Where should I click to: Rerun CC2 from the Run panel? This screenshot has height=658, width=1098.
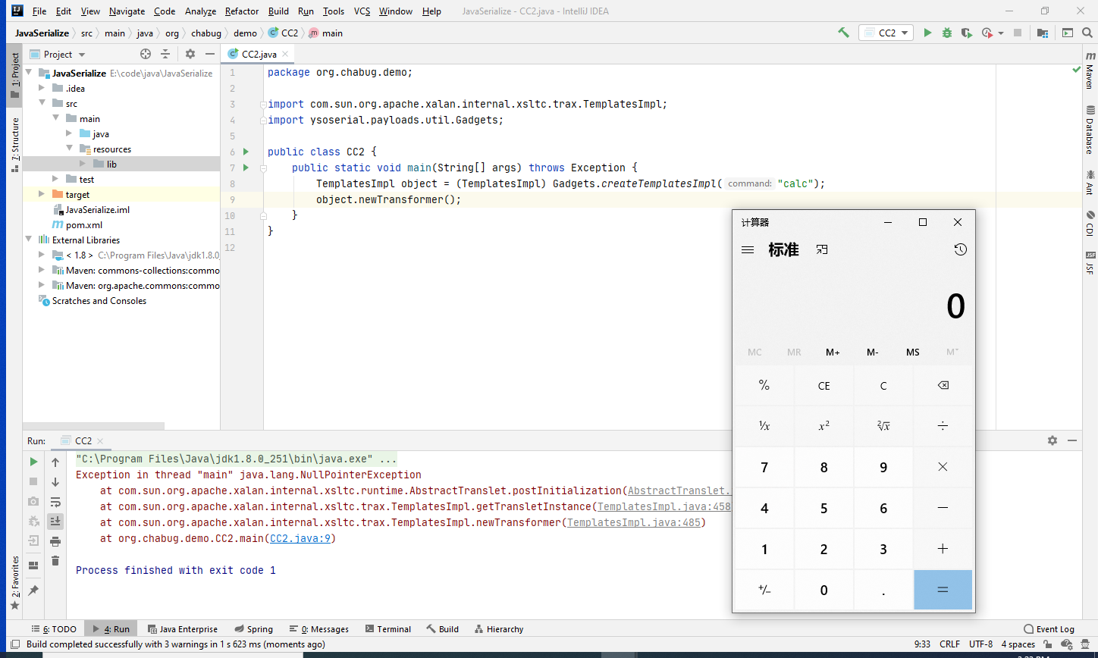tap(33, 462)
